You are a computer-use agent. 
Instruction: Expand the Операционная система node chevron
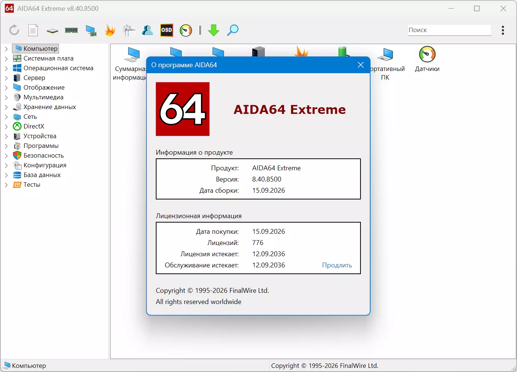pos(6,68)
